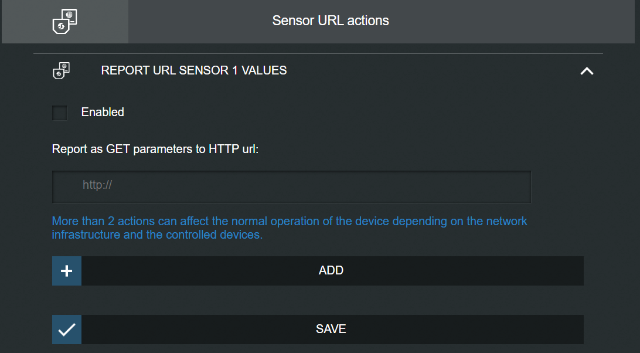Viewport: 640px width, 353px height.
Task: Click the second line of the blue notice text
Action: [x=158, y=235]
